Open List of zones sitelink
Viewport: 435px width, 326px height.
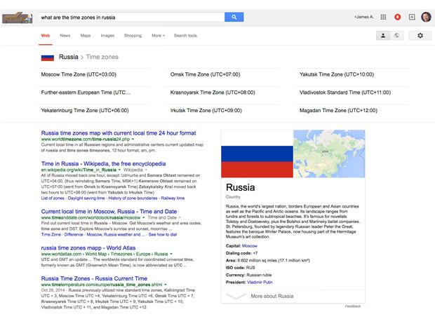click(53, 198)
